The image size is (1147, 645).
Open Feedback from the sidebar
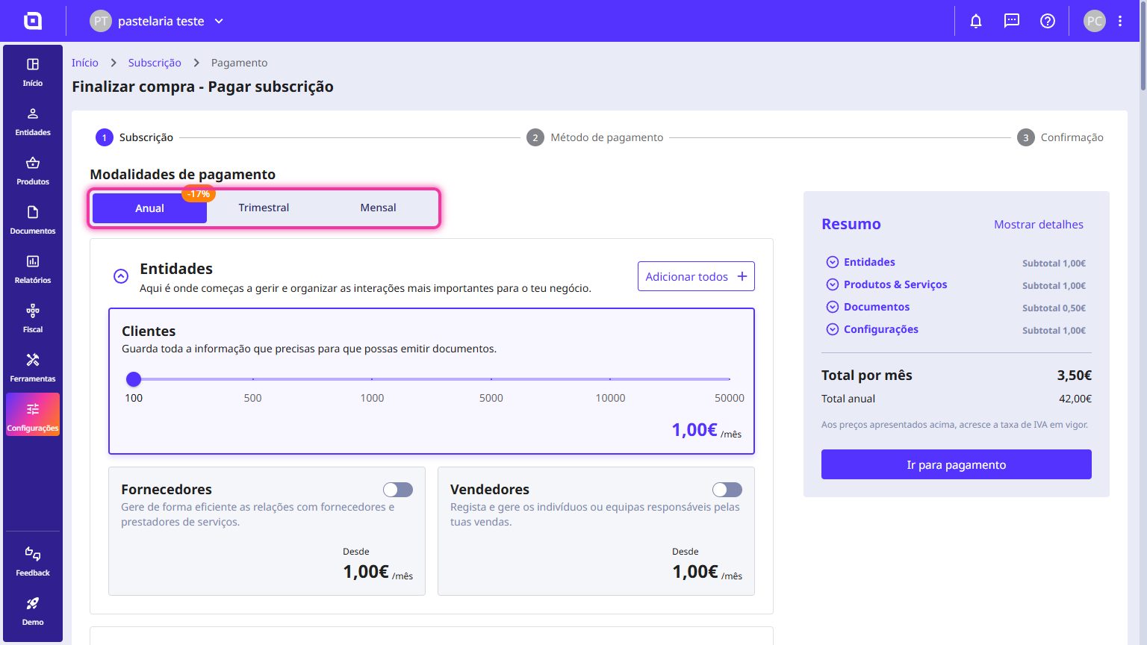(33, 562)
